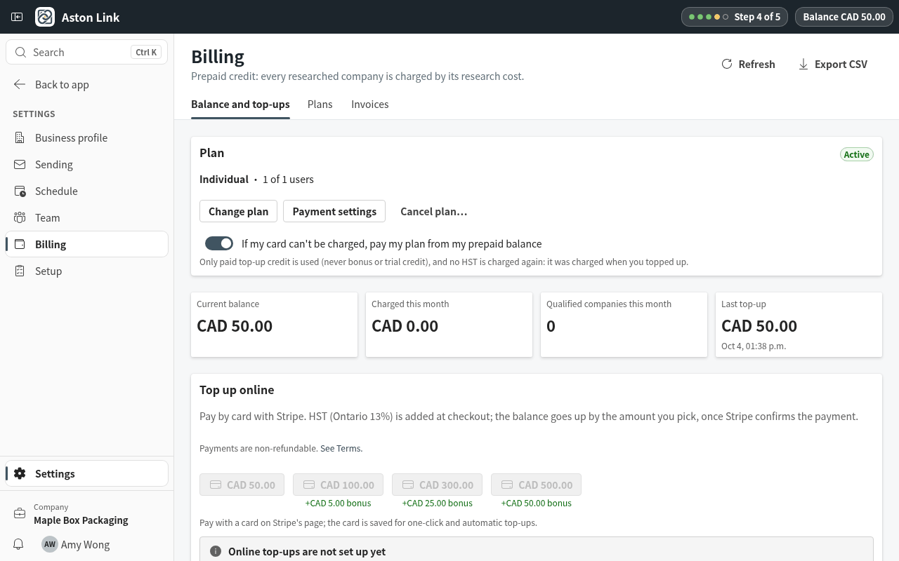Click the Aston Link logo icon

click(x=45, y=17)
